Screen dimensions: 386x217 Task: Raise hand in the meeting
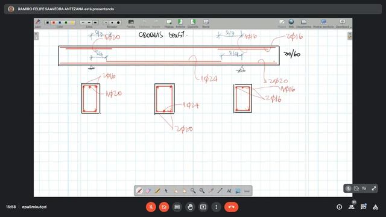tap(190, 207)
